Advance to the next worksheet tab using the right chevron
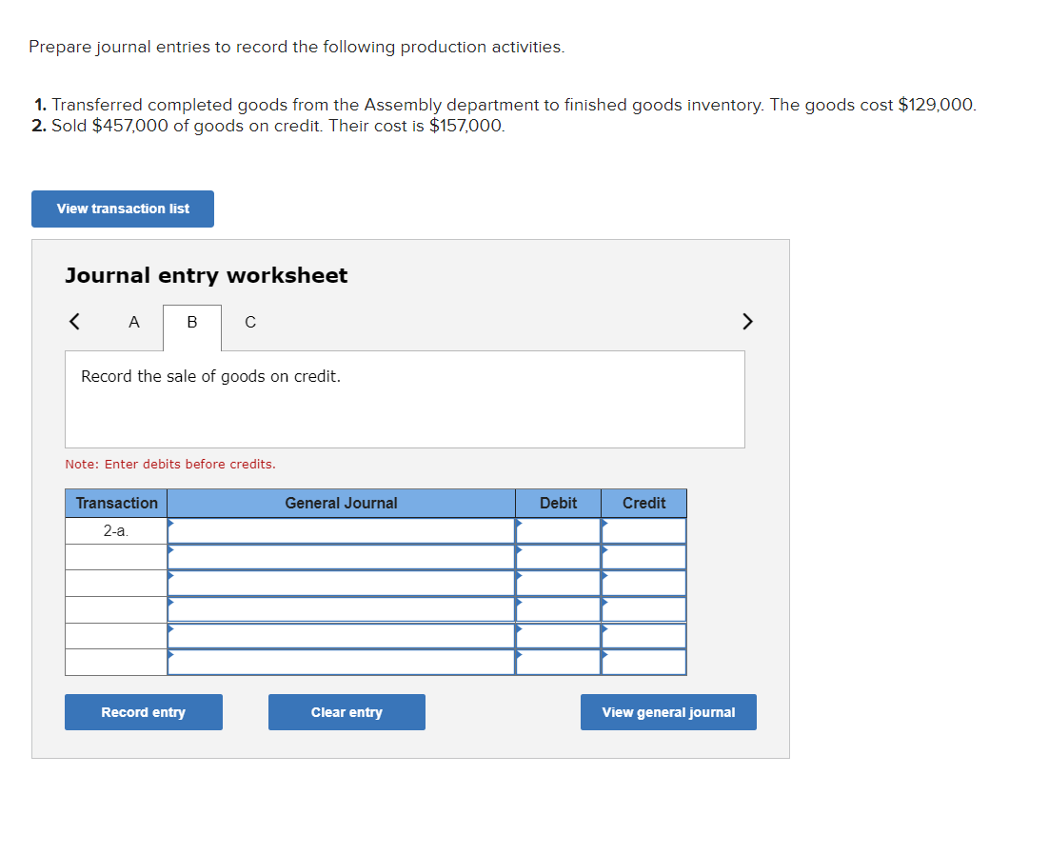The width and height of the screenshot is (1049, 855). coord(747,322)
